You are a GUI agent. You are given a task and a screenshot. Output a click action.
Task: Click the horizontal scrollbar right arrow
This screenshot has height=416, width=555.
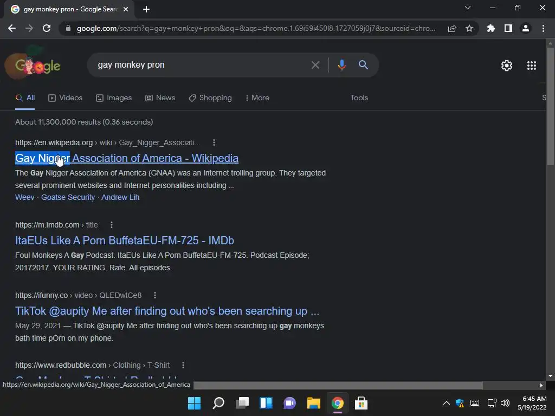(x=541, y=385)
